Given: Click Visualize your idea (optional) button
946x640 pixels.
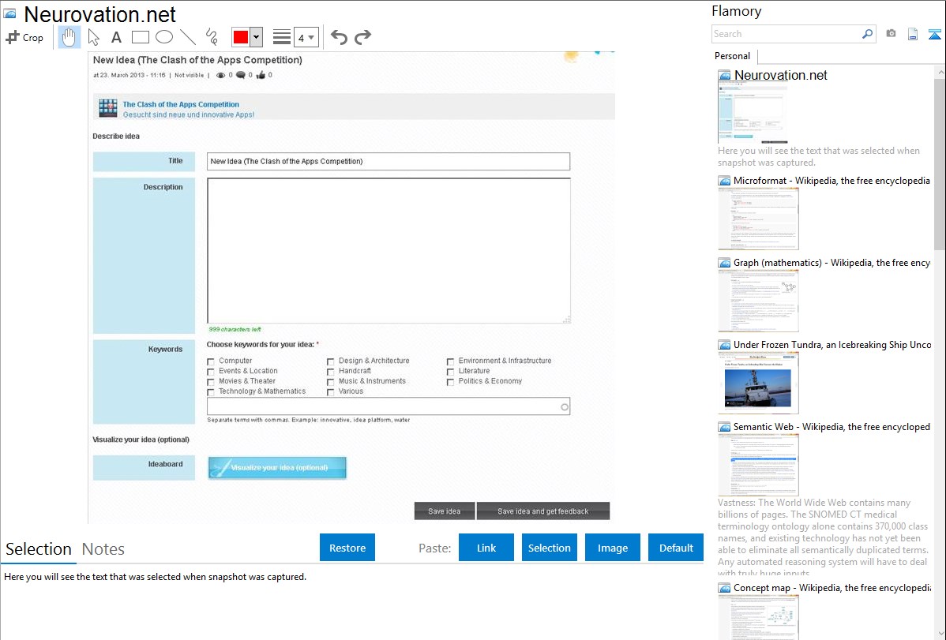Looking at the screenshot, I should point(277,467).
